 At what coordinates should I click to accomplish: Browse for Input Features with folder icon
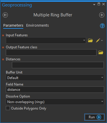point(90,40)
